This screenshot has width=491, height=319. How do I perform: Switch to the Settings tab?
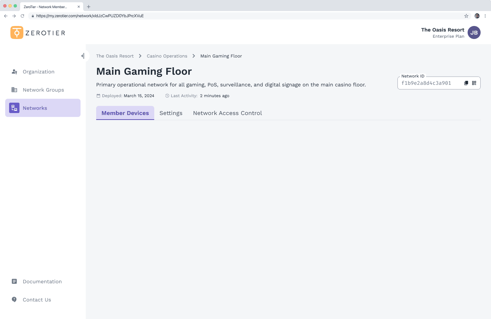tap(171, 113)
